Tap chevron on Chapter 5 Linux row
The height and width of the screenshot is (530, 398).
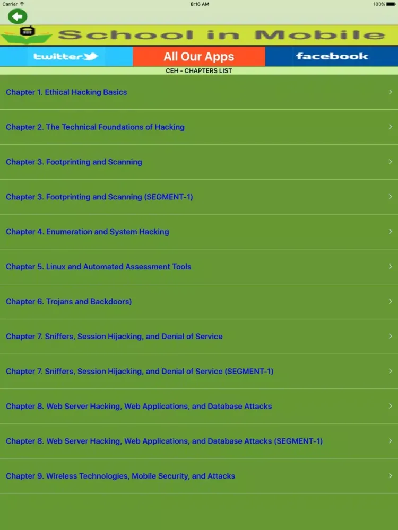pos(390,267)
